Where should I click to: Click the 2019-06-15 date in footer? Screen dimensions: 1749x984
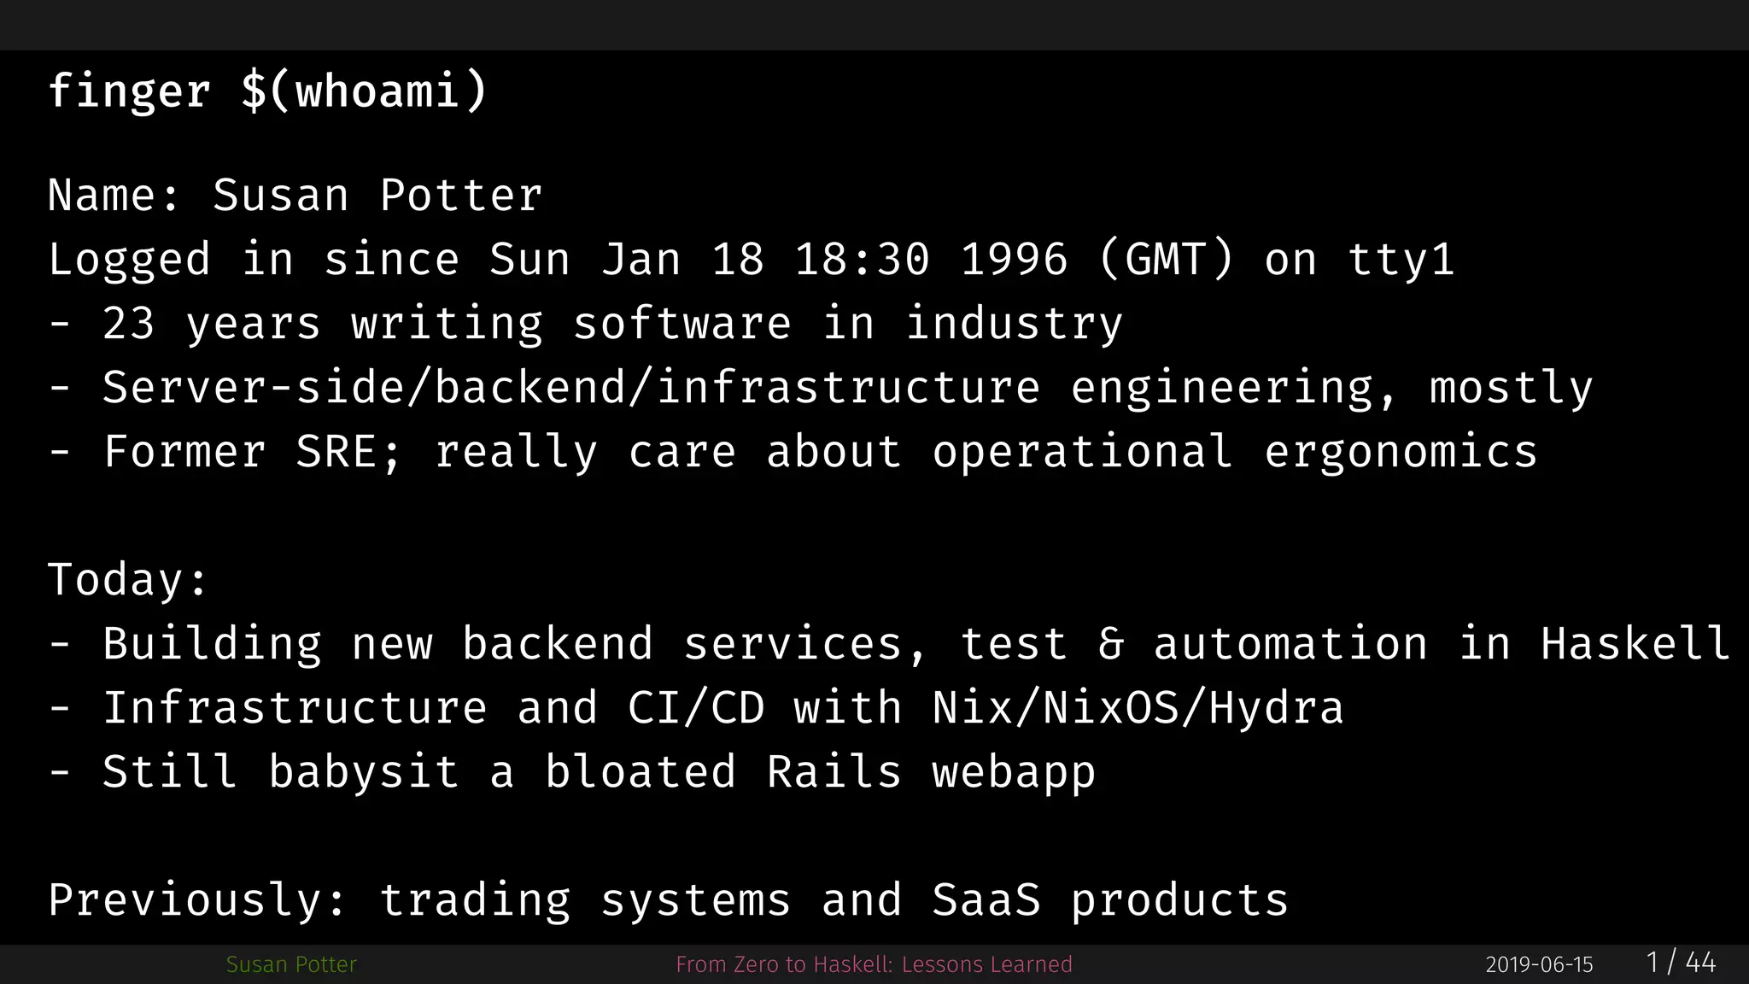[1539, 965]
